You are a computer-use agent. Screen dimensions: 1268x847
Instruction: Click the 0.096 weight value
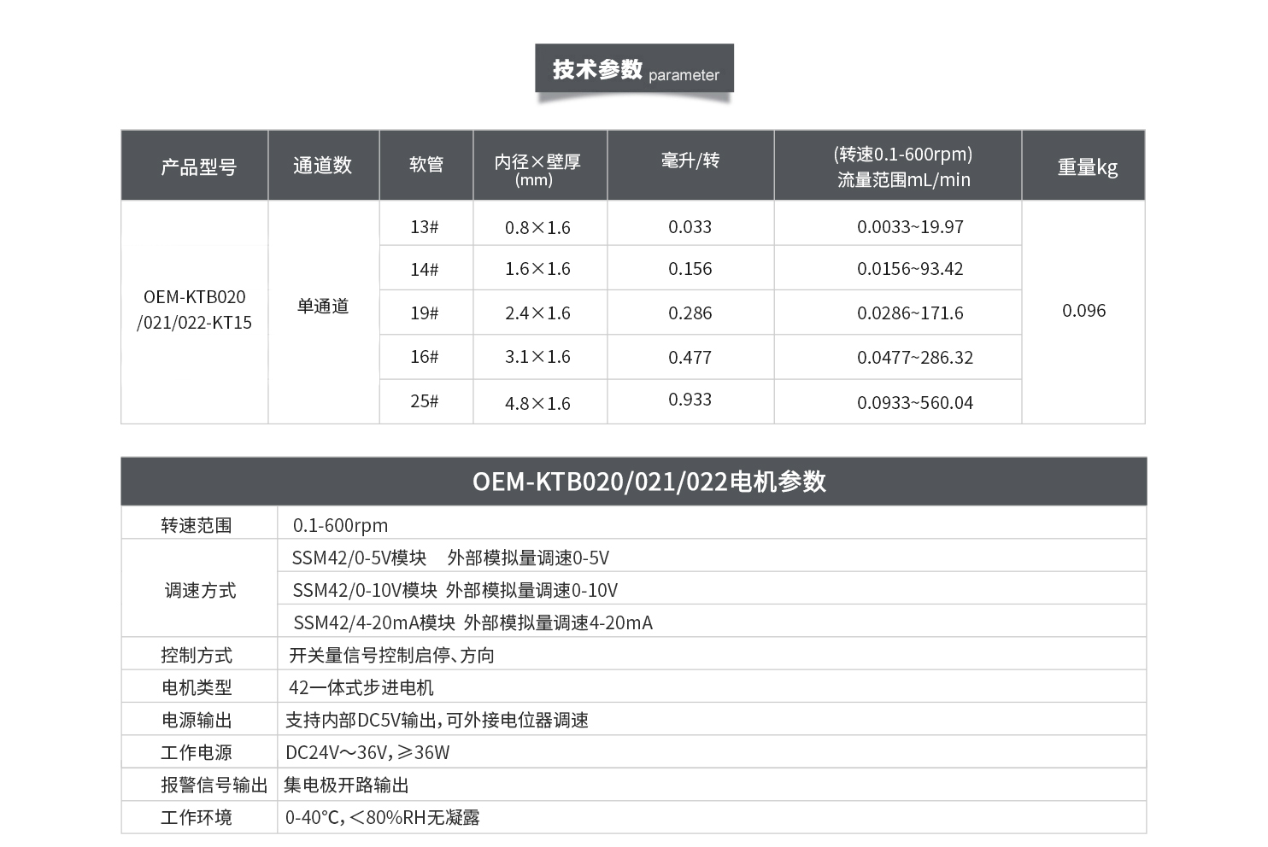(1083, 311)
